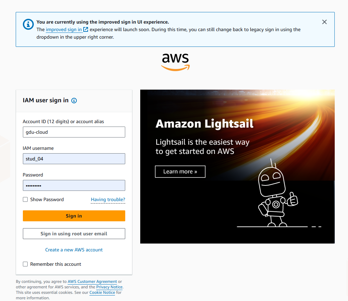This screenshot has height=301, width=348.
Task: Choose Sign in using root user email
Action: pyautogui.click(x=74, y=234)
